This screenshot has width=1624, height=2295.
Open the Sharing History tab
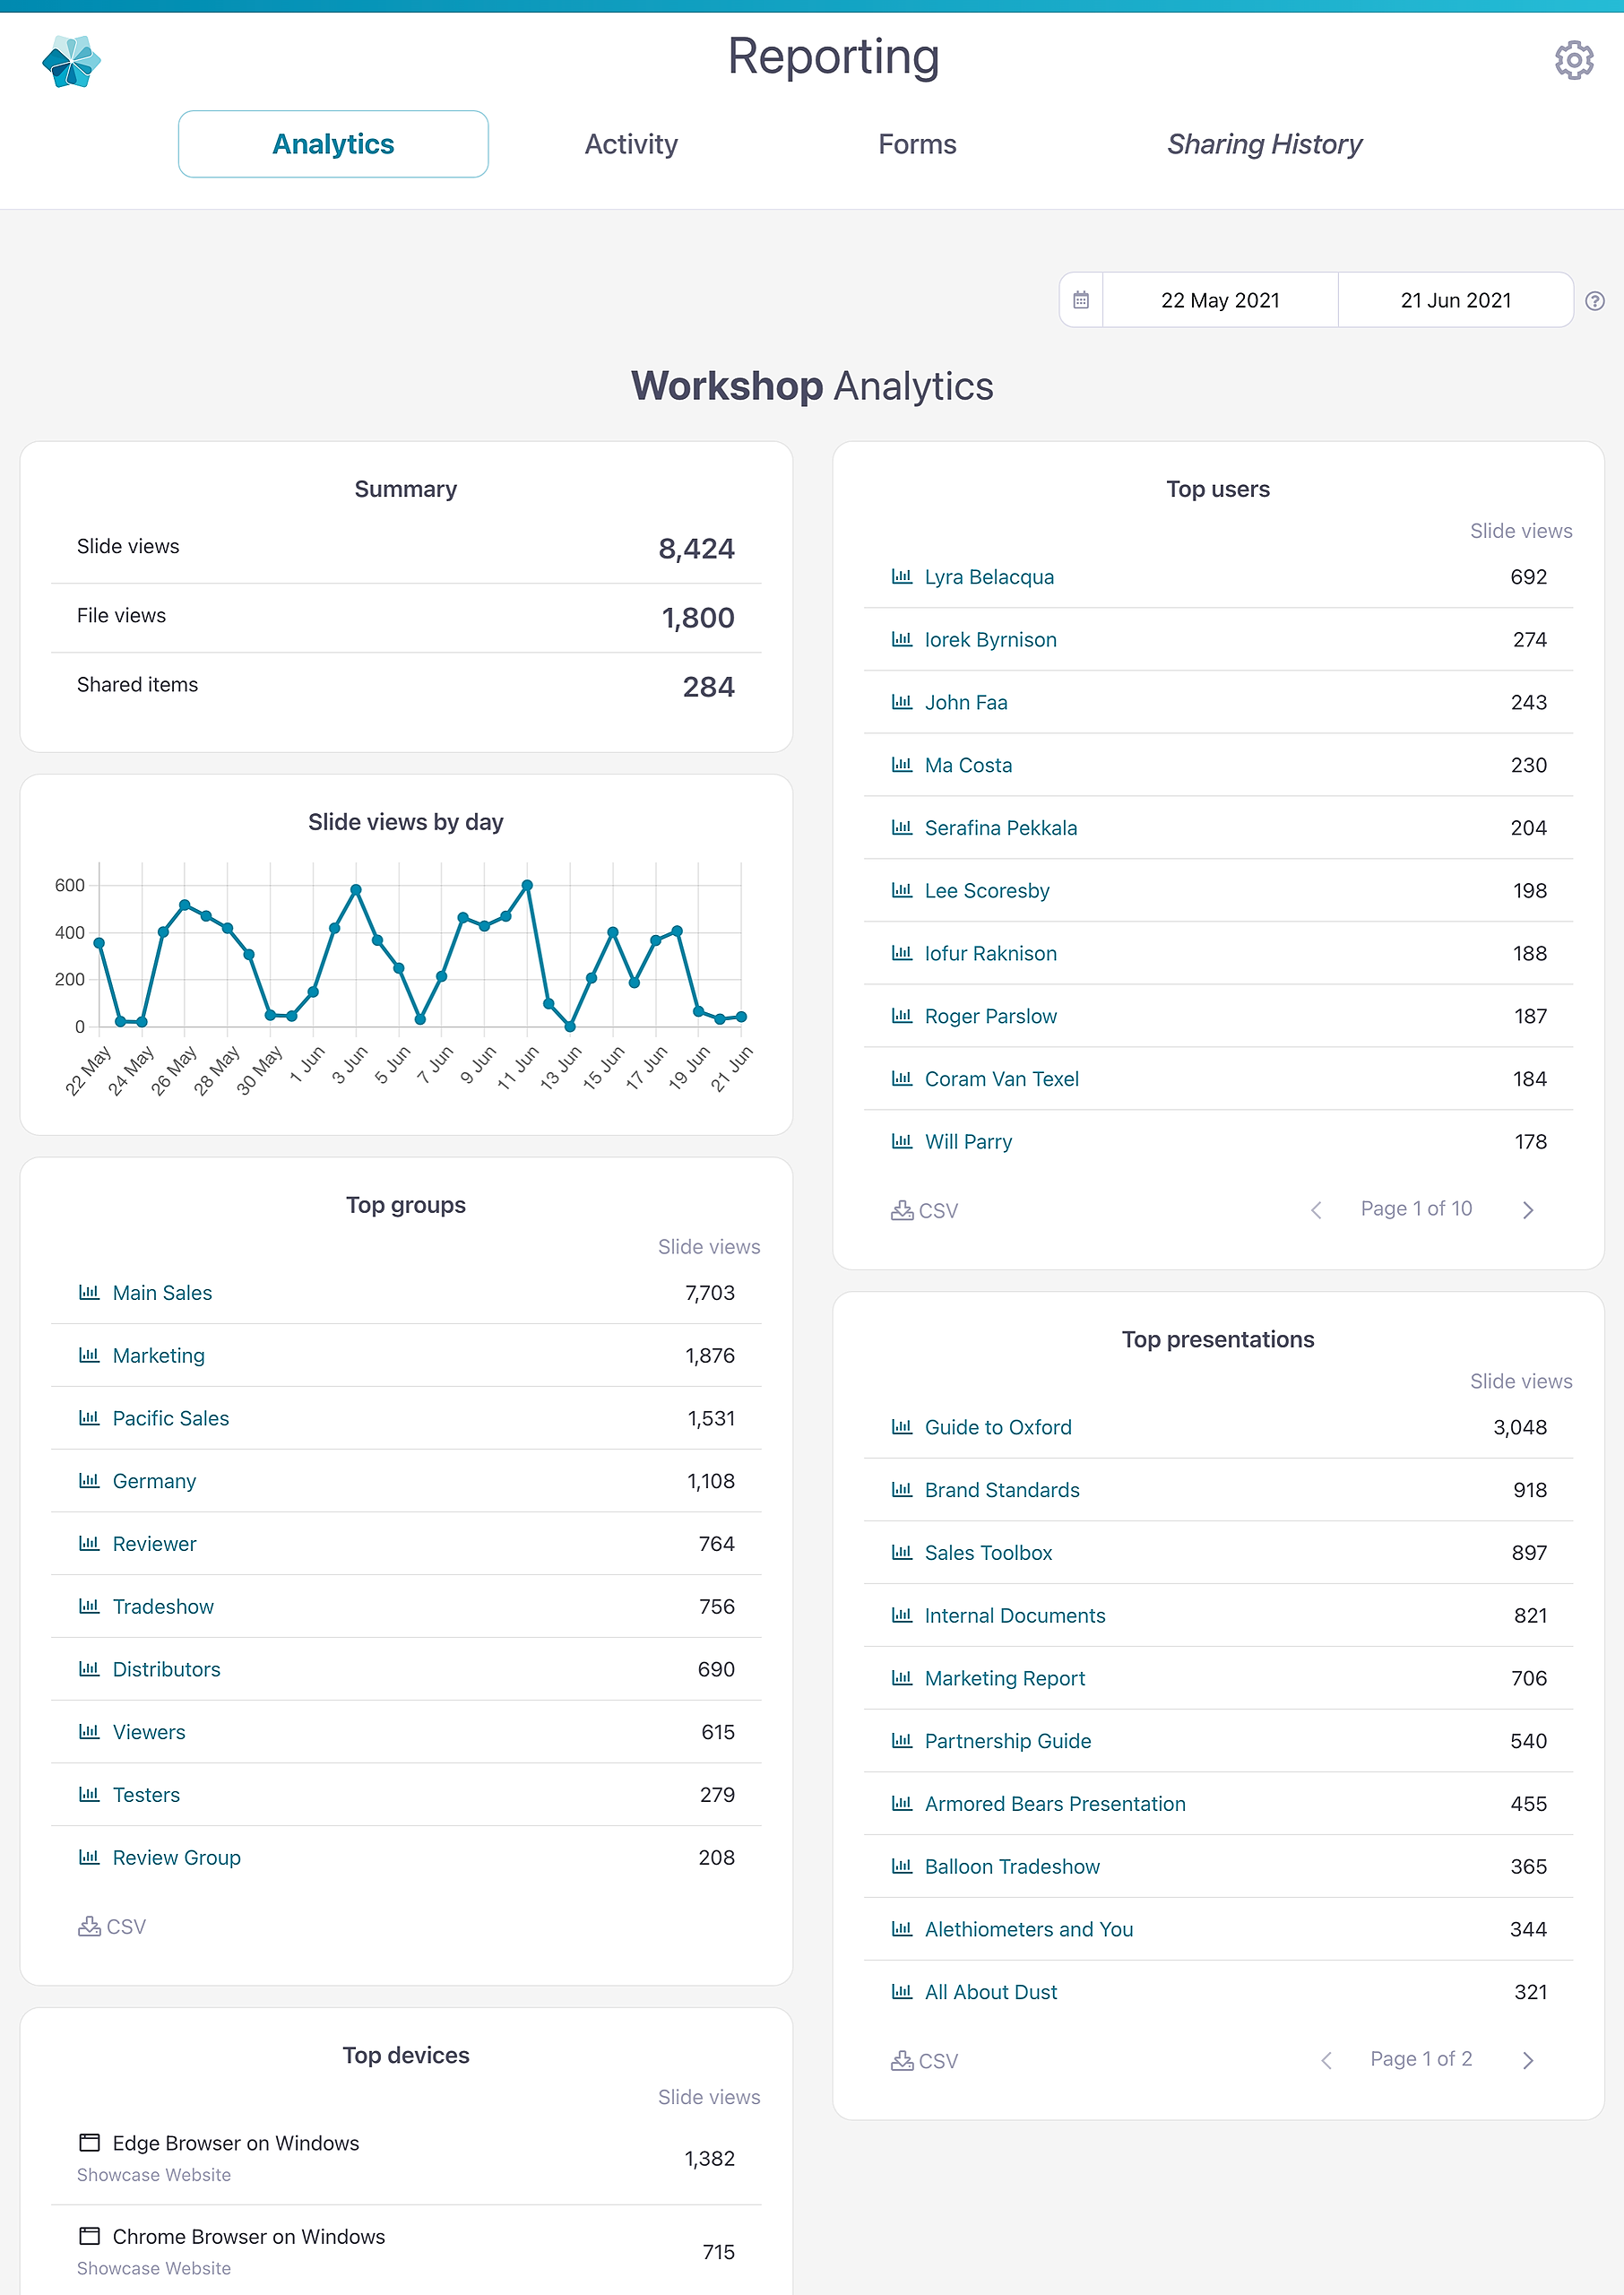(x=1264, y=144)
